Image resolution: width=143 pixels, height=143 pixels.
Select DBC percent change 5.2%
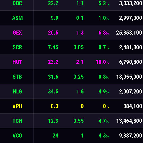point(104,3)
